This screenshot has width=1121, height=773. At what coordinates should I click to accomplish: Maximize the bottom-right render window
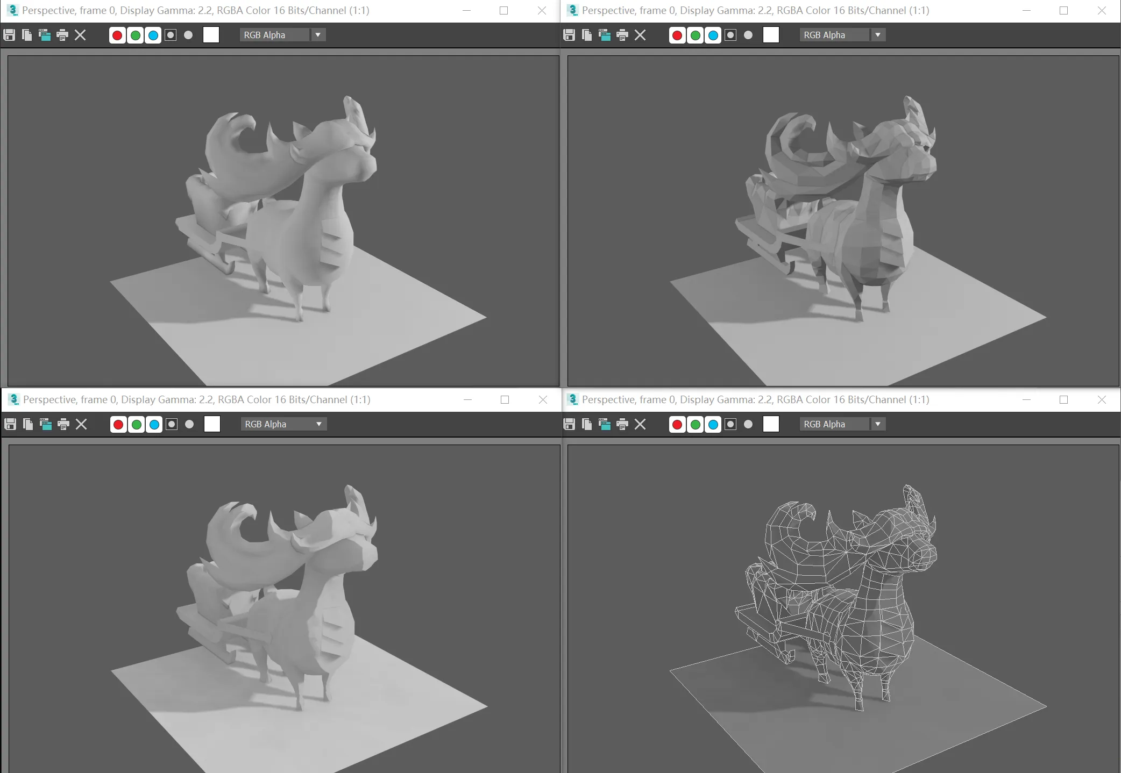coord(1063,399)
